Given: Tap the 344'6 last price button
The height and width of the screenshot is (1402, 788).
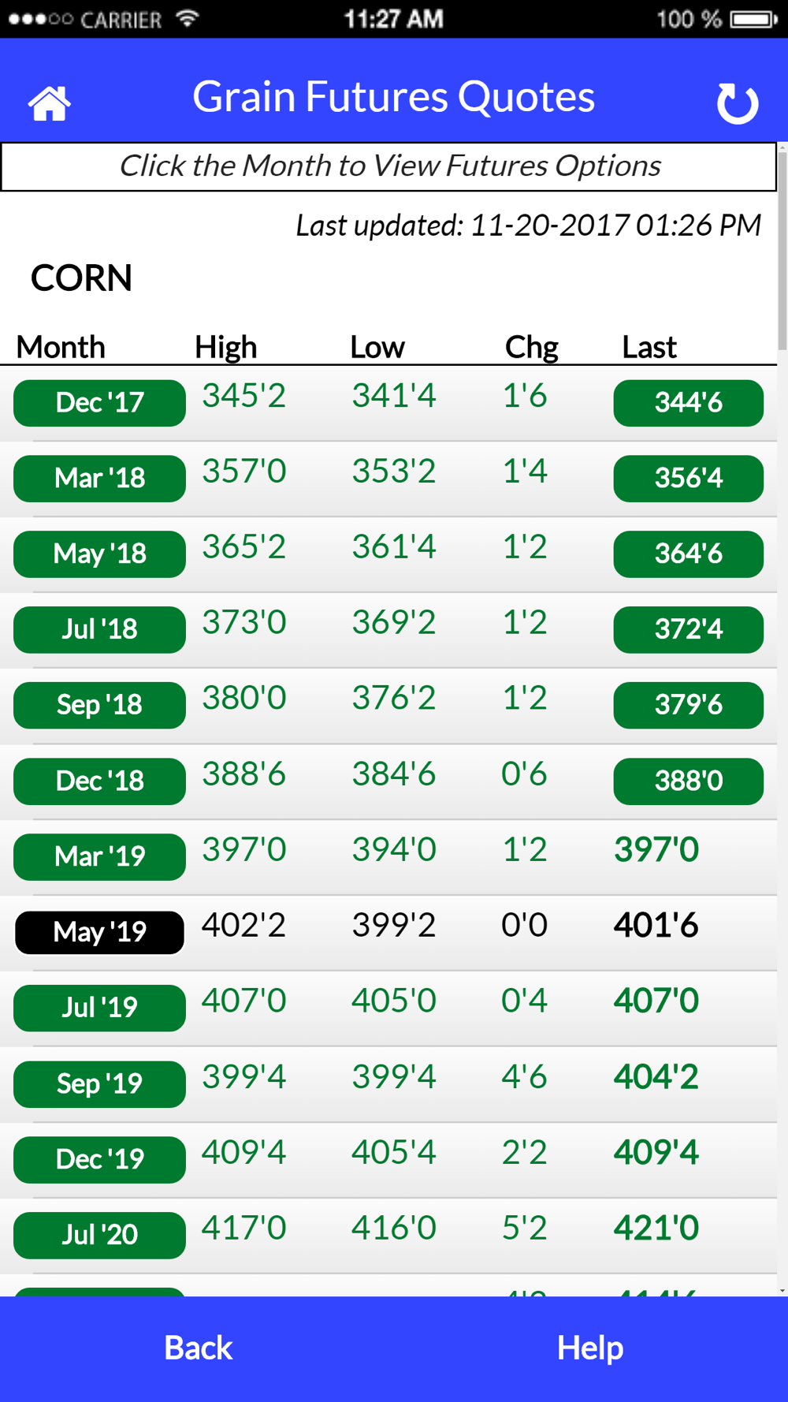Looking at the screenshot, I should (688, 403).
